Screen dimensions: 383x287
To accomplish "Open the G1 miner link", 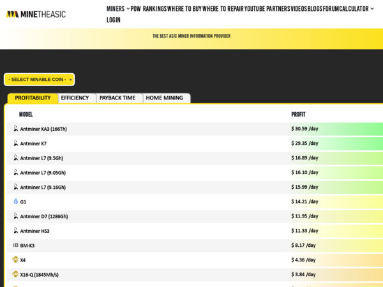I will click(x=23, y=202).
